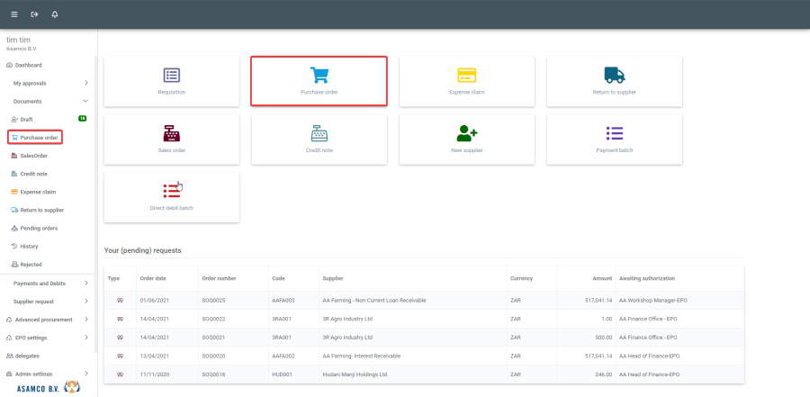810x397 pixels.
Task: Open Draft documents in sidebar
Action: [x=26, y=119]
